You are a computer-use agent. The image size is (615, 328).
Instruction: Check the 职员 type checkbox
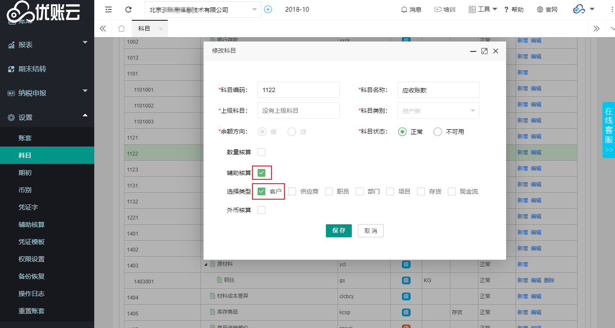coord(329,191)
